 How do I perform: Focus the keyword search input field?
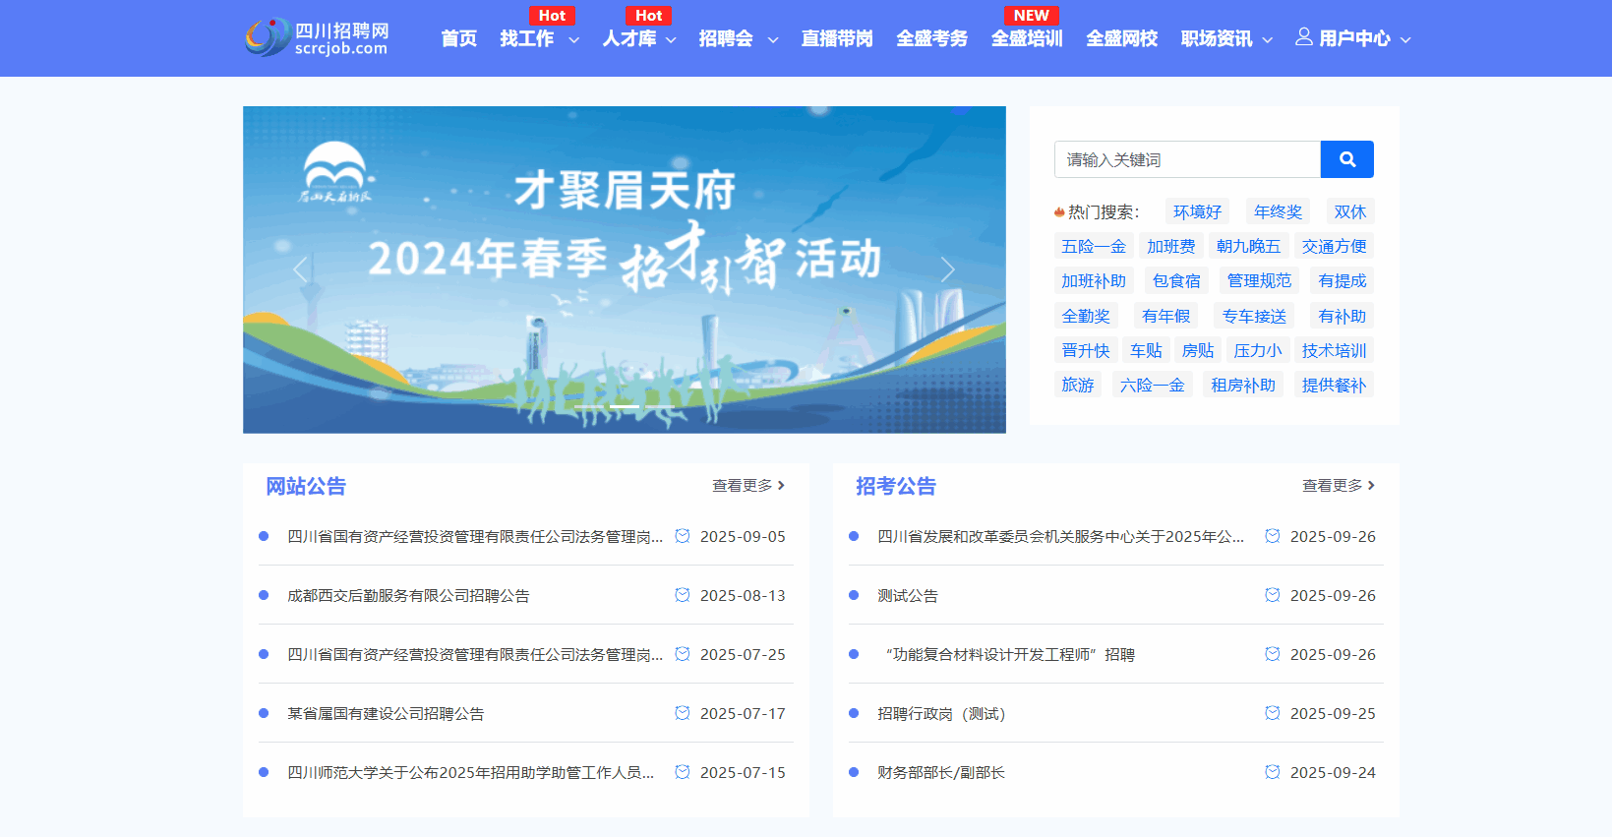pos(1187,159)
